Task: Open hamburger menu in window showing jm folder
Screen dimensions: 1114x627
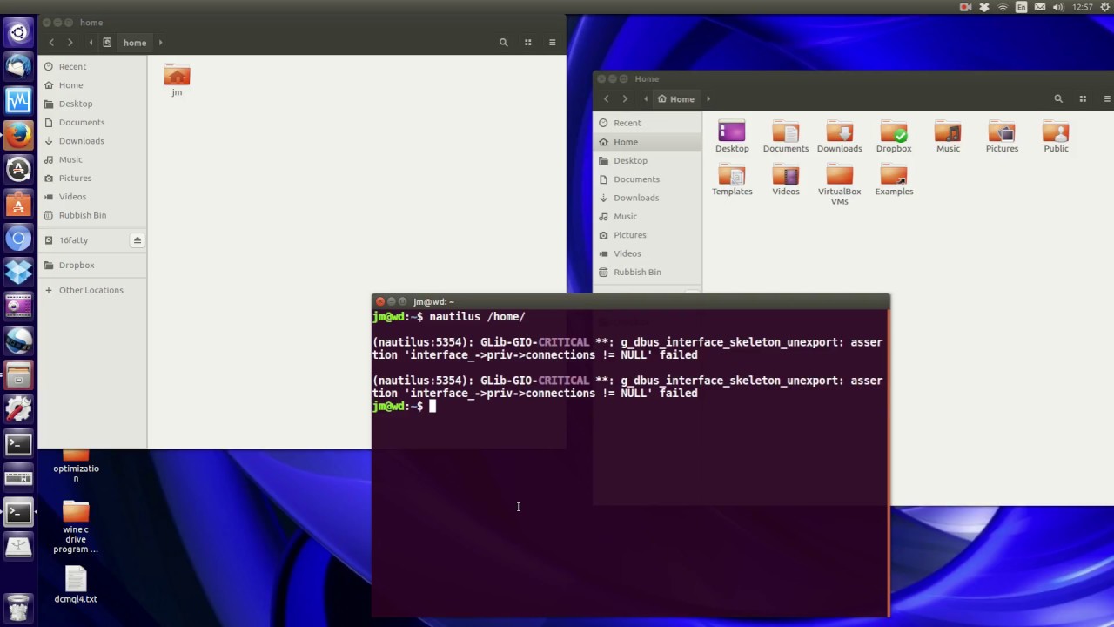Action: click(552, 43)
